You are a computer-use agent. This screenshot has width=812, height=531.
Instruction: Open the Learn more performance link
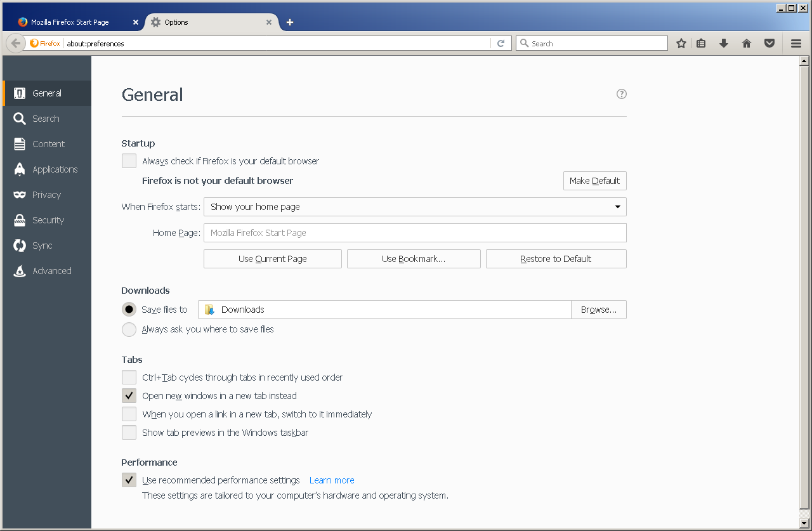(332, 480)
